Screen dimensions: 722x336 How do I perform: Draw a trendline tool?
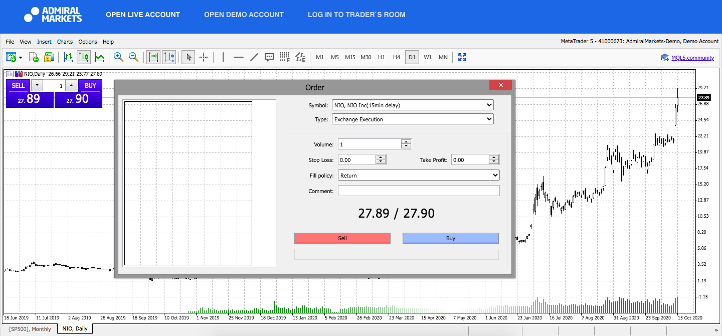254,57
